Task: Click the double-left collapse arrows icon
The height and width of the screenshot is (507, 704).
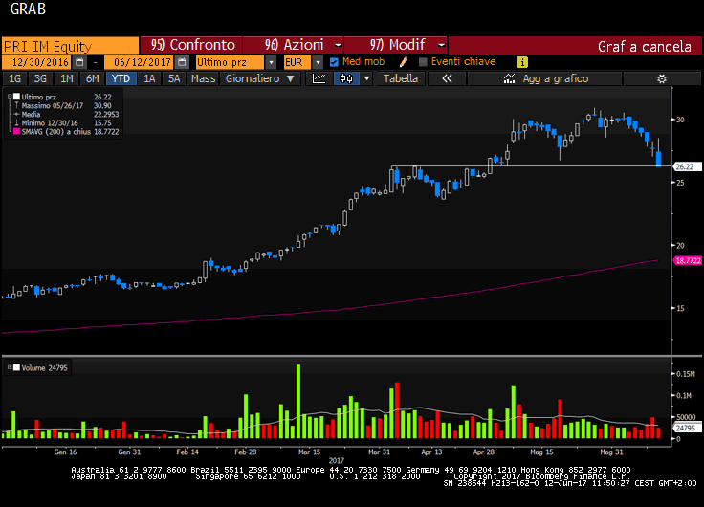Action: [446, 78]
